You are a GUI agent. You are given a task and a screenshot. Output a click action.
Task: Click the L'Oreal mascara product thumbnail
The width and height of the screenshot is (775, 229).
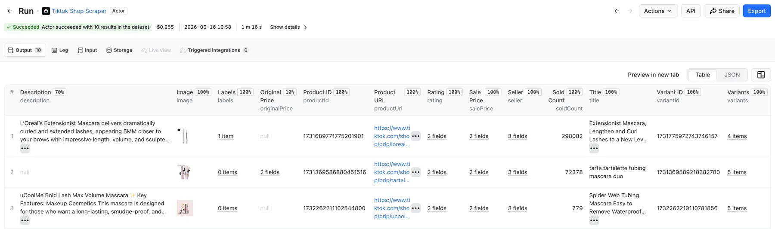pyautogui.click(x=185, y=136)
